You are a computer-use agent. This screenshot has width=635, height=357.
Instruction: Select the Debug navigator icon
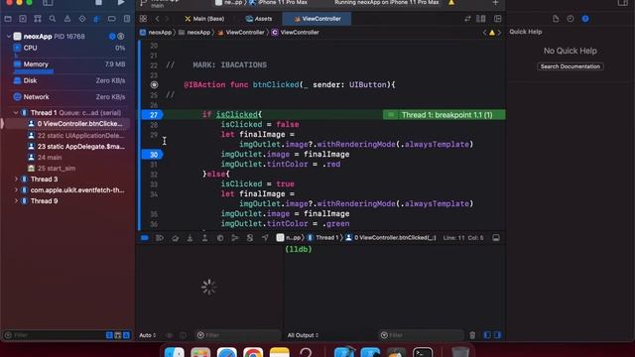(x=97, y=19)
